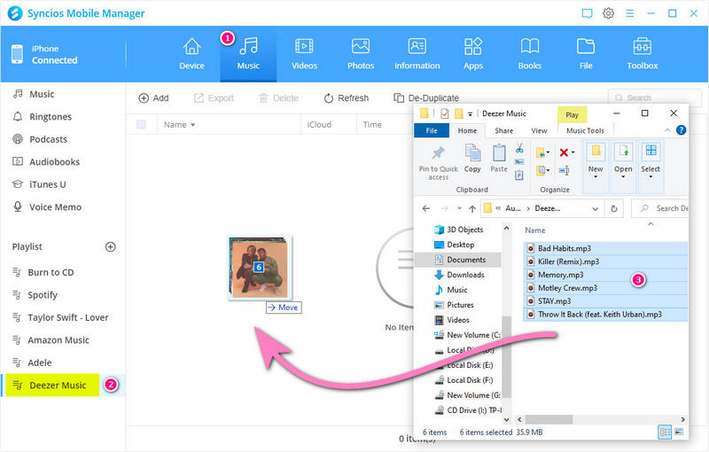Refresh the Explorer folder view
The height and width of the screenshot is (452, 709).
tap(614, 208)
